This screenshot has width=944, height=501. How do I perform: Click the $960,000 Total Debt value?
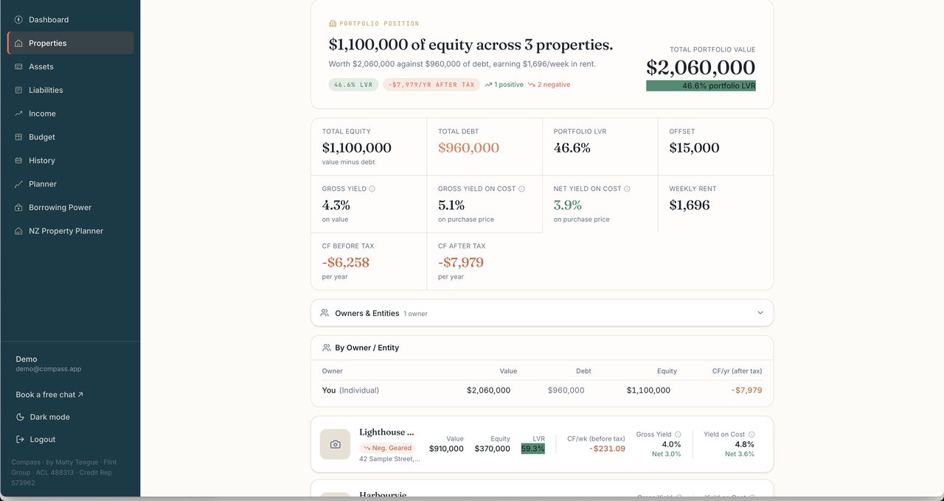pos(468,148)
